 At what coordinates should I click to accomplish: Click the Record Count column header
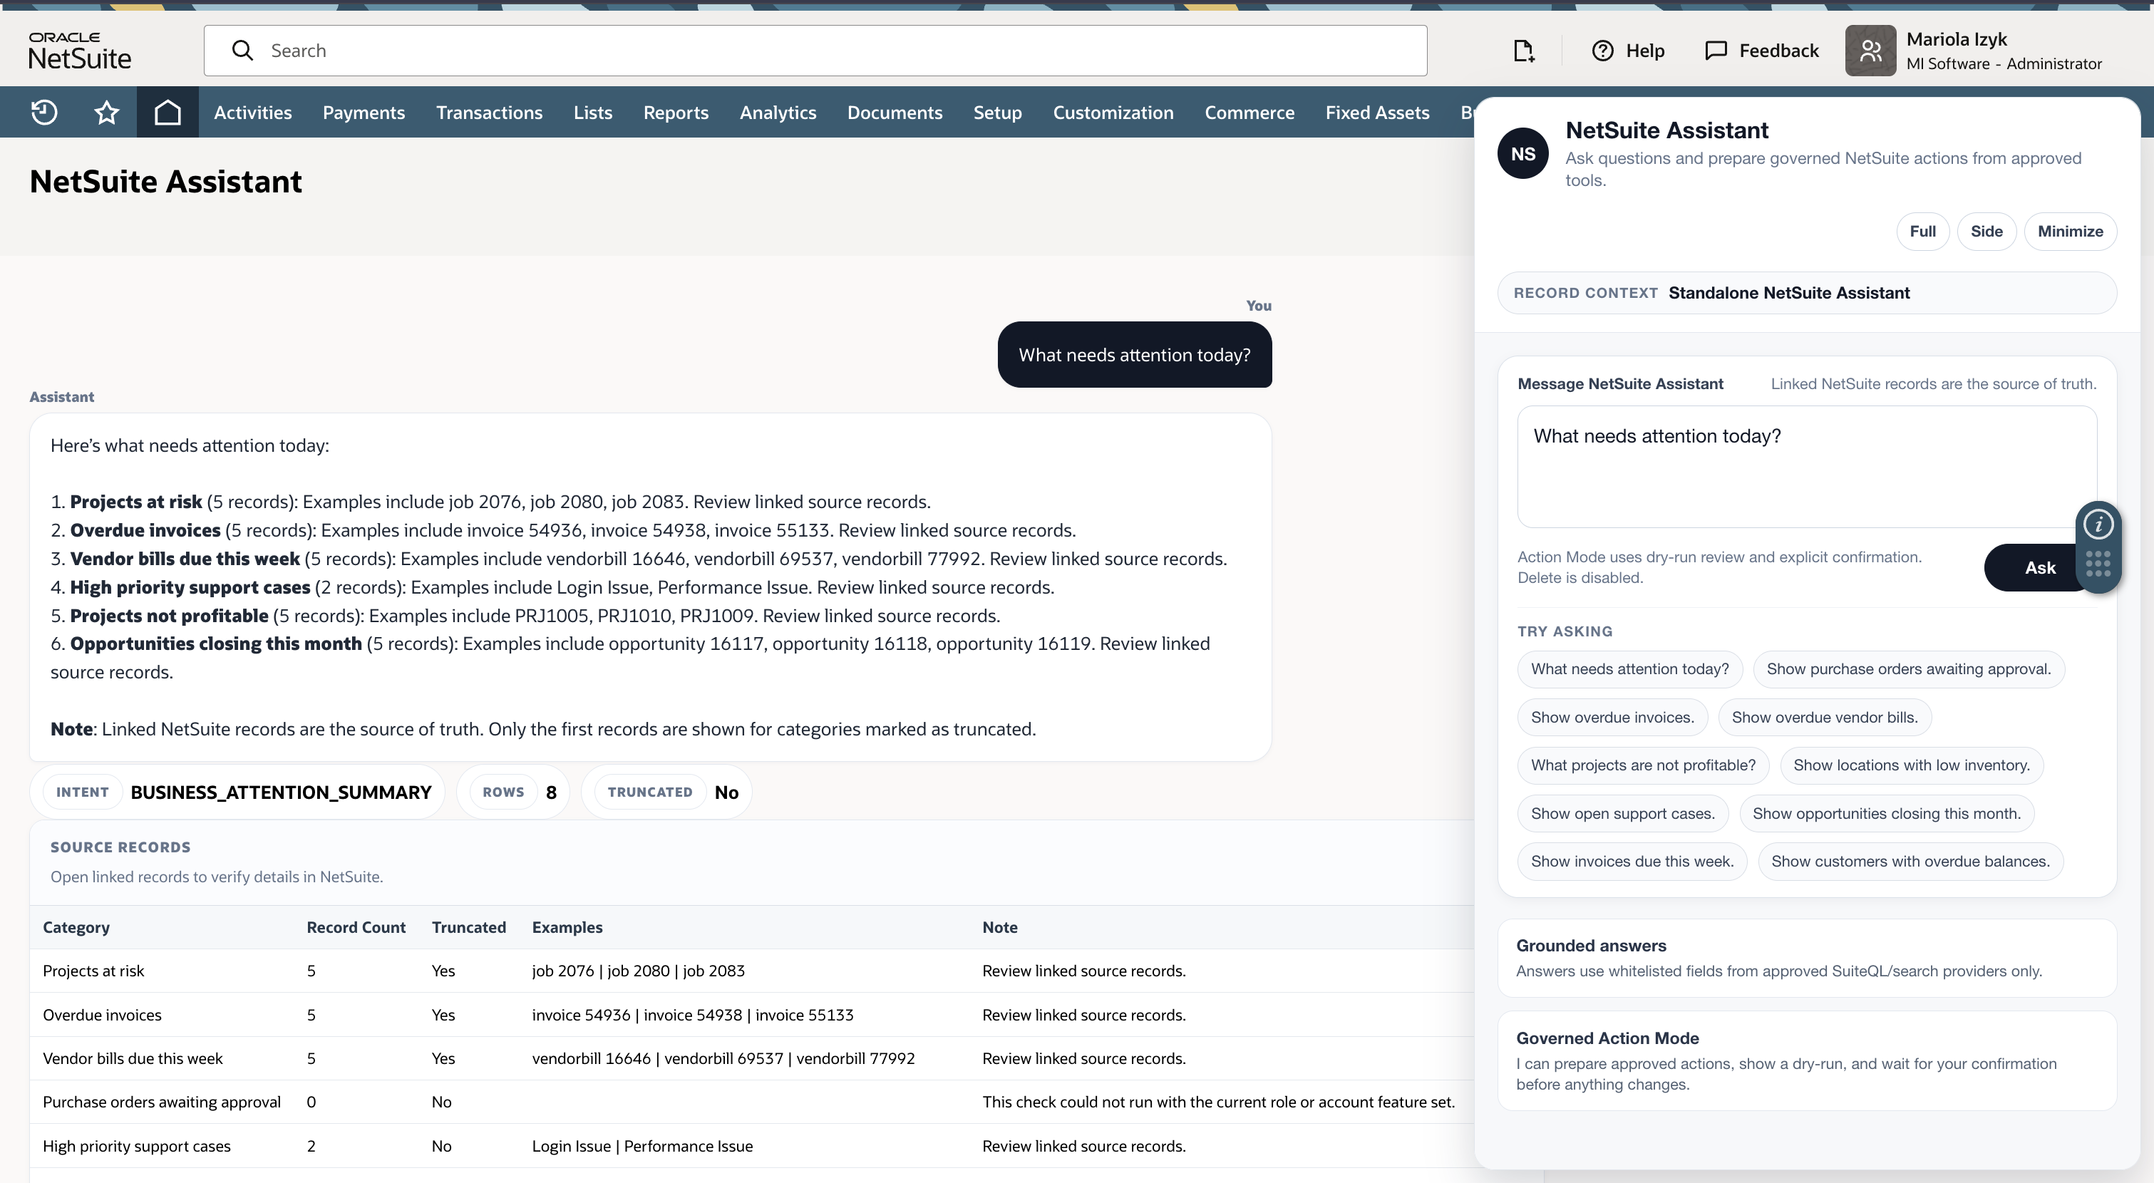coord(356,927)
